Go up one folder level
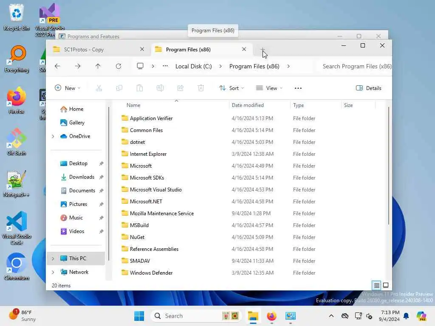 click(98, 66)
